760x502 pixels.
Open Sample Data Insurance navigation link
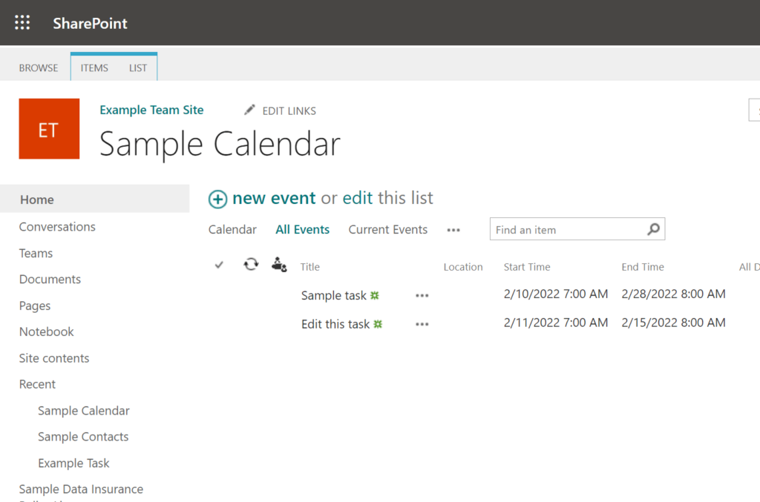click(81, 489)
